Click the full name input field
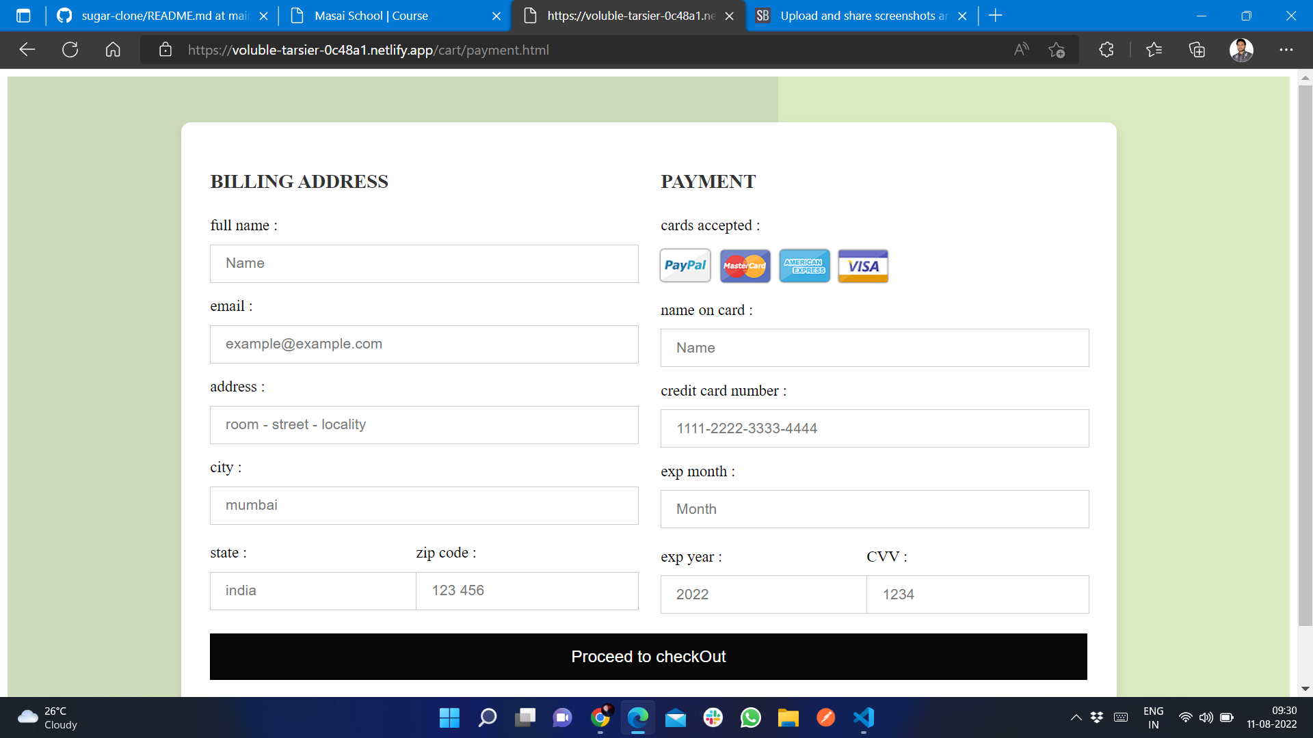The height and width of the screenshot is (738, 1313). pyautogui.click(x=424, y=263)
